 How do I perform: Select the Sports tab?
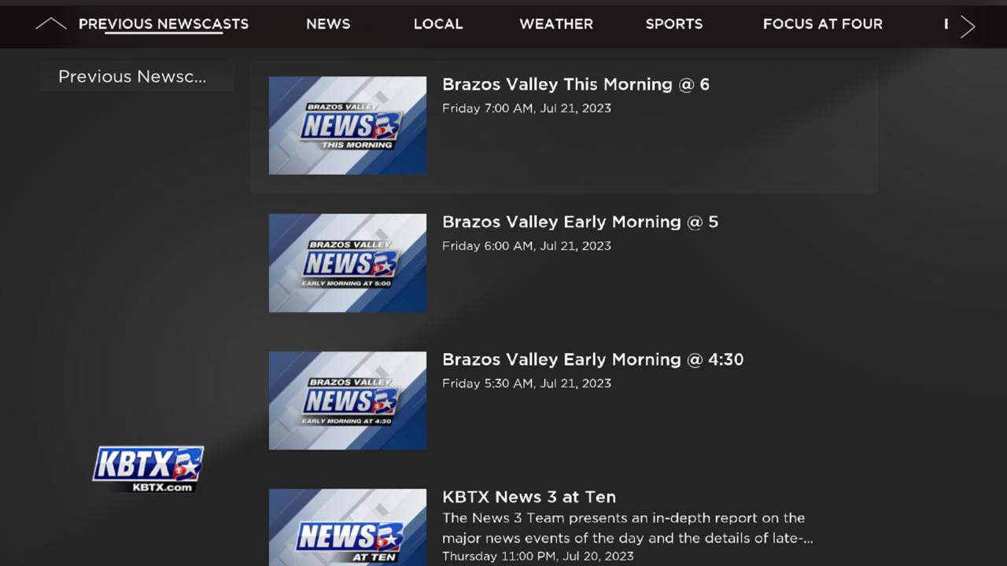(674, 24)
